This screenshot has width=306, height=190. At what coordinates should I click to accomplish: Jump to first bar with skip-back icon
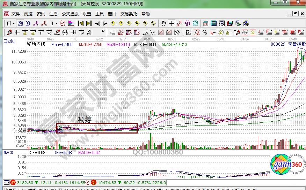tap(81, 23)
